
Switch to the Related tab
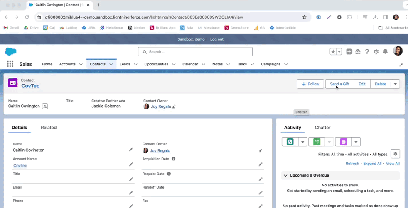(49, 128)
